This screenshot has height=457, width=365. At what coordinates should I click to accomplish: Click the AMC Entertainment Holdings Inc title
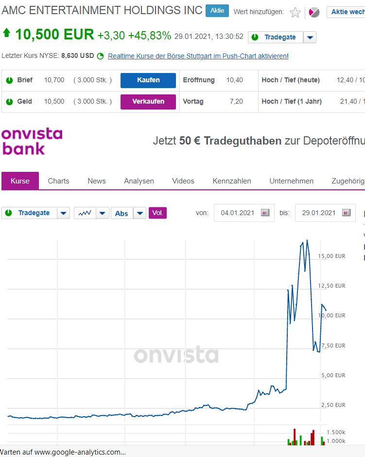tap(102, 11)
